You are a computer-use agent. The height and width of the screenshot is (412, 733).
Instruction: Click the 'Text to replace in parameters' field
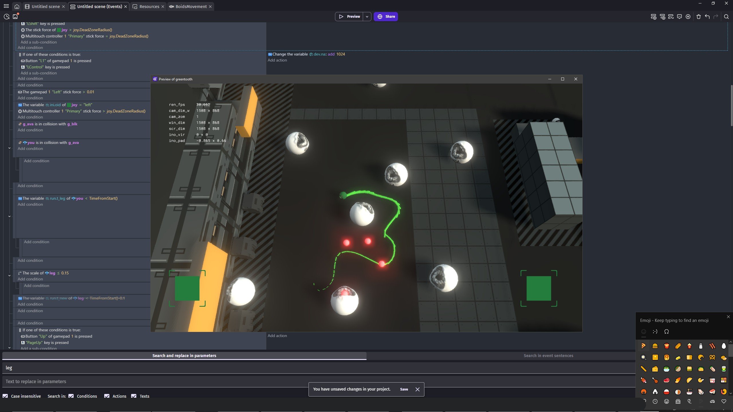point(318,381)
